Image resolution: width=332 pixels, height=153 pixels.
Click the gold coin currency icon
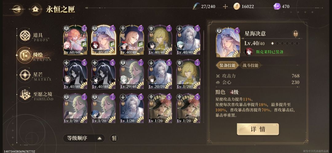click(237, 6)
